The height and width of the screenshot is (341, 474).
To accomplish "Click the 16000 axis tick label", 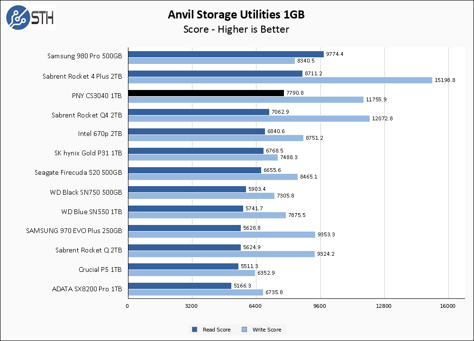I will pos(448,306).
